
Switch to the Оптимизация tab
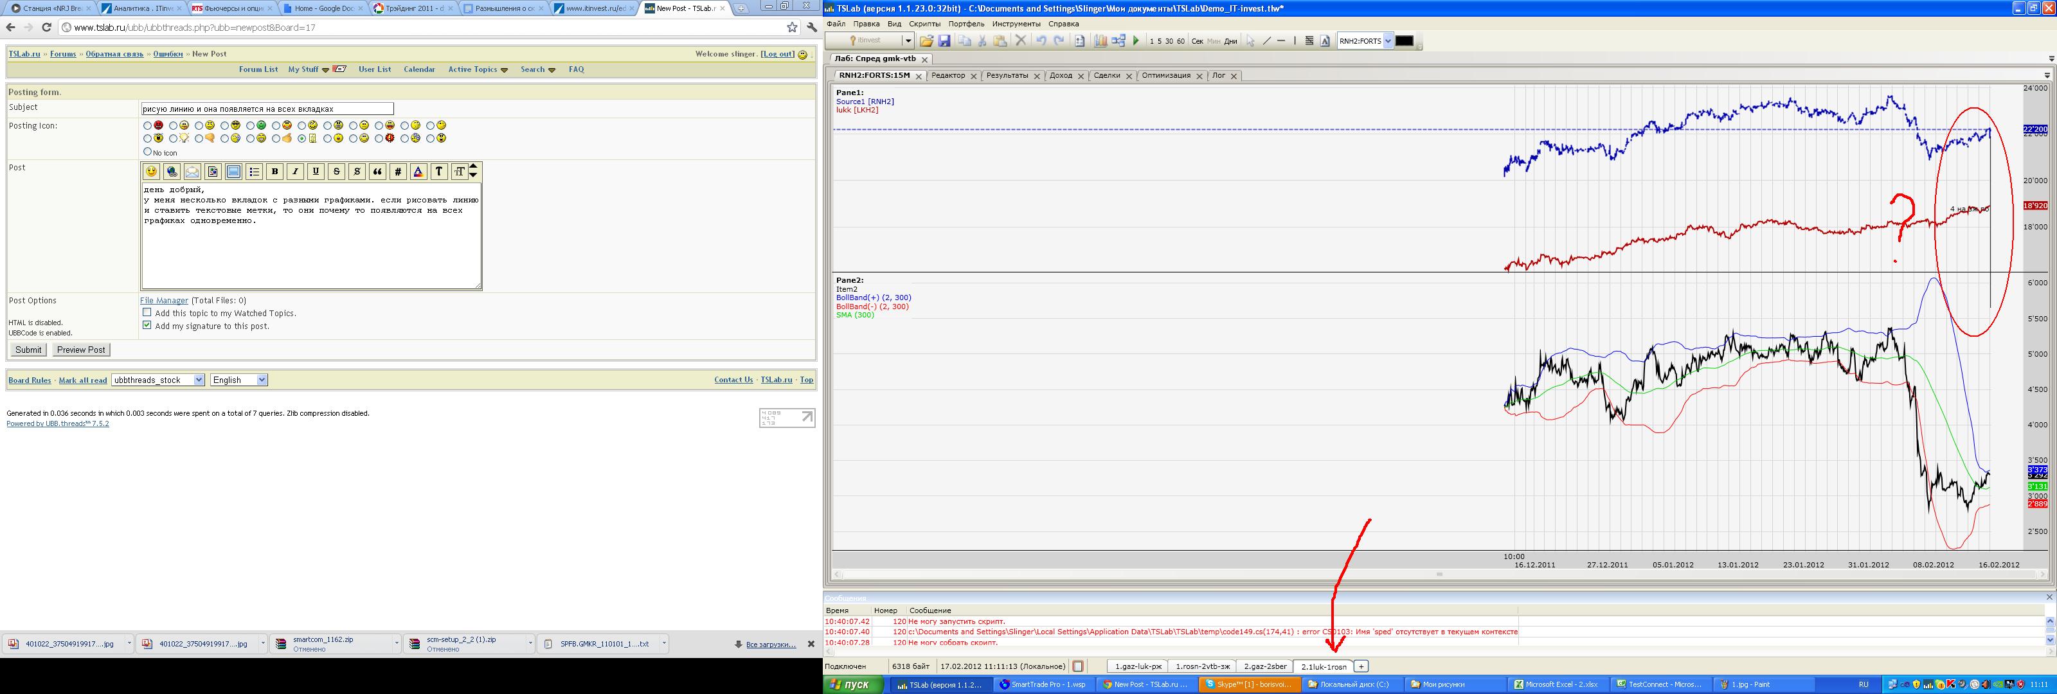1166,76
